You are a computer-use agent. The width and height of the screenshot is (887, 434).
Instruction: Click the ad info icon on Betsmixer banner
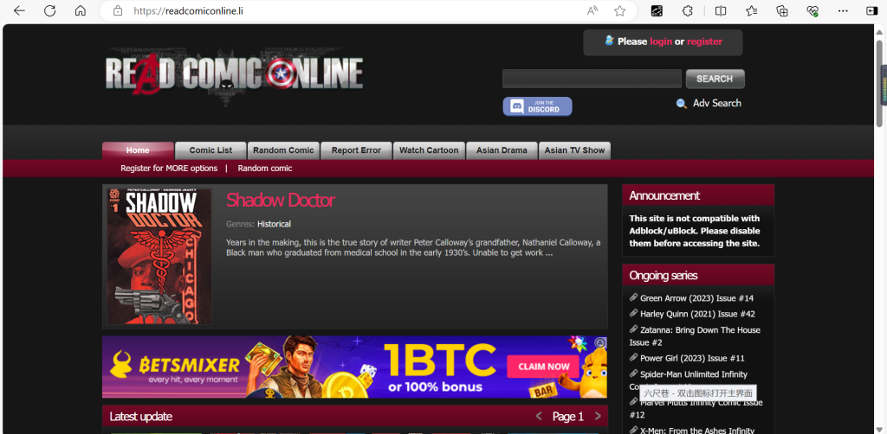click(x=601, y=342)
